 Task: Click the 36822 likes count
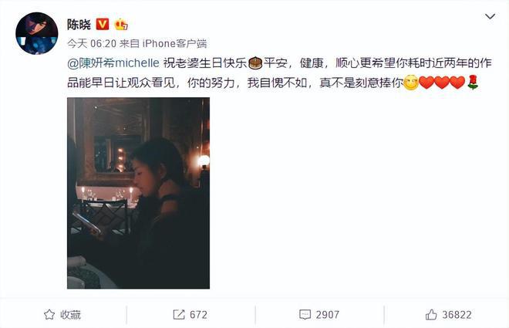[x=457, y=315]
